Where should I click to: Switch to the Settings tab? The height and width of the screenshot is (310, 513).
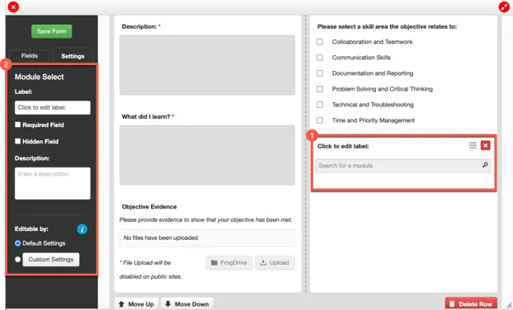click(x=73, y=56)
